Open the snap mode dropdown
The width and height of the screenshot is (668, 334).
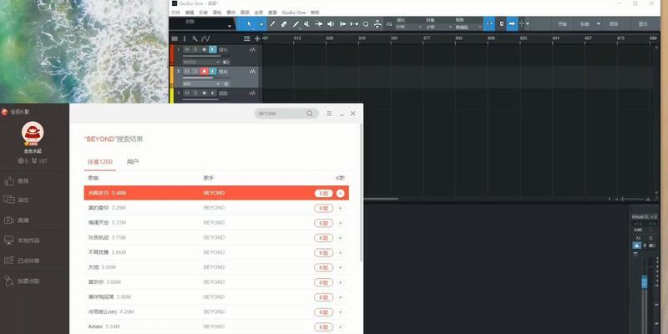[x=468, y=27]
